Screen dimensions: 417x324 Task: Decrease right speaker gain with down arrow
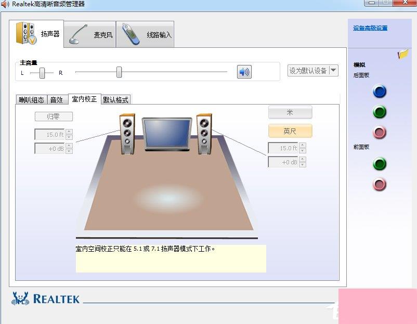(x=303, y=165)
